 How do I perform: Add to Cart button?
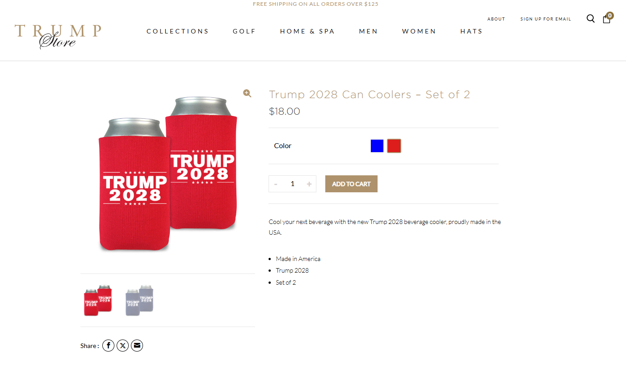coord(351,184)
